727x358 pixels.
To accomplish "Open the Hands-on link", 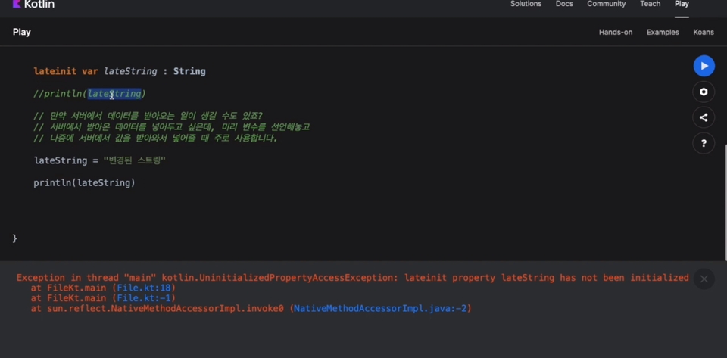I will [615, 32].
